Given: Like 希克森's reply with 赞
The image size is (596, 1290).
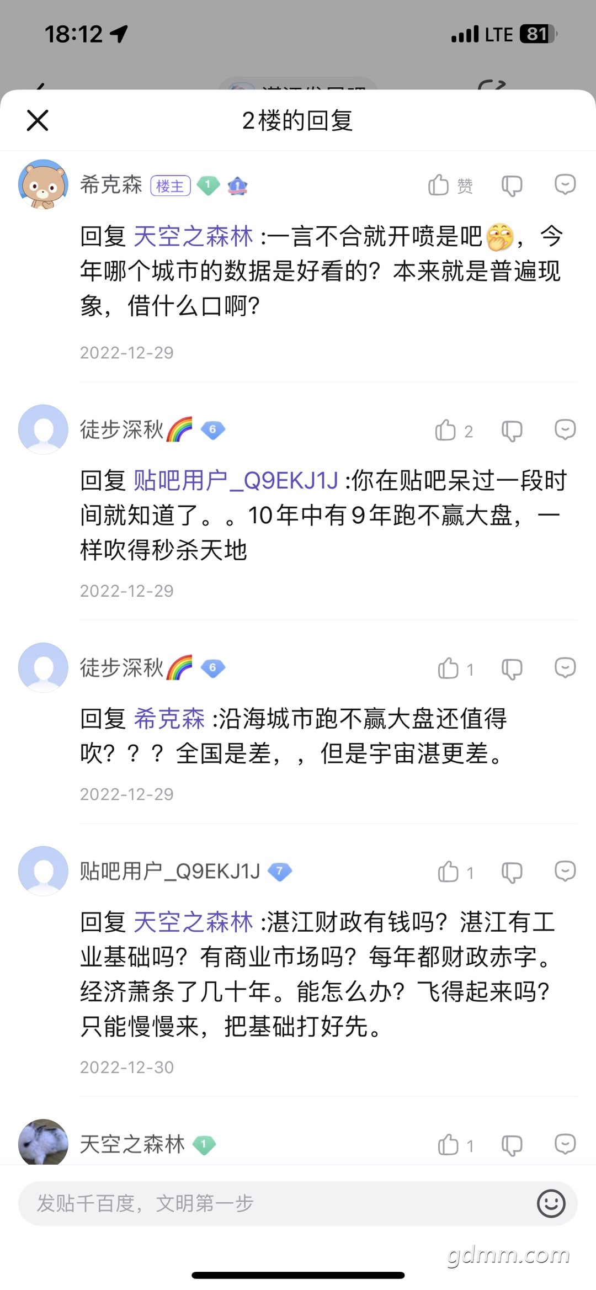Looking at the screenshot, I should coord(450,185).
